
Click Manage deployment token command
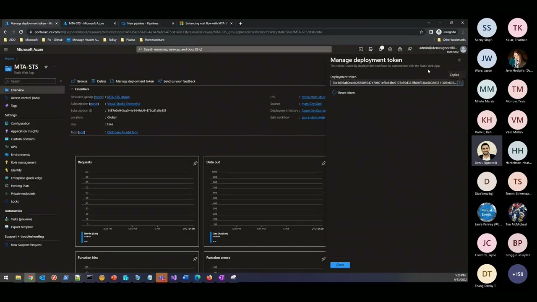(132, 81)
